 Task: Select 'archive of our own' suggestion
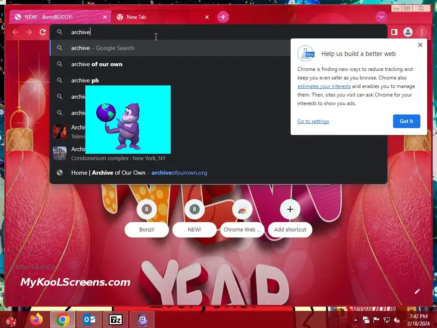(170, 64)
